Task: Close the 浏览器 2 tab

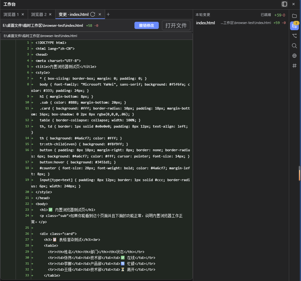Action: [x=50, y=14]
